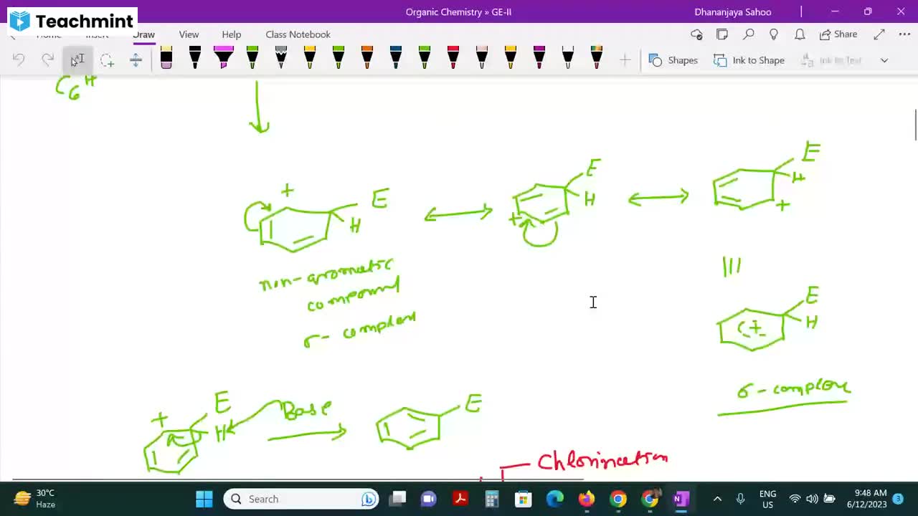This screenshot has width=918, height=516.
Task: Open Microsoft Store from taskbar
Action: tap(523, 499)
